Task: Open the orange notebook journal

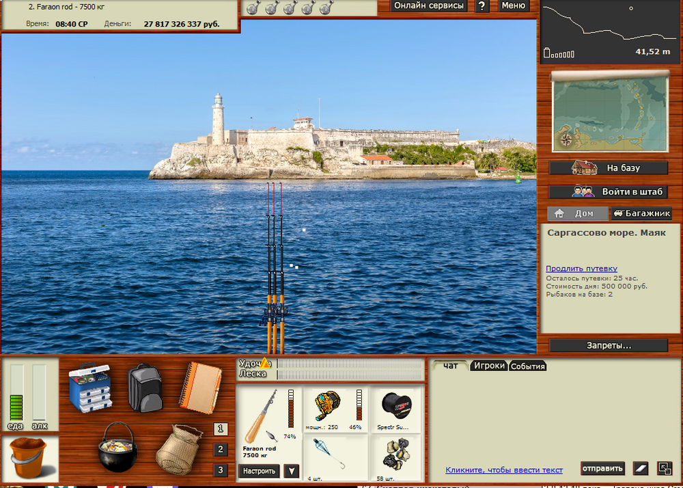Action: [x=201, y=388]
